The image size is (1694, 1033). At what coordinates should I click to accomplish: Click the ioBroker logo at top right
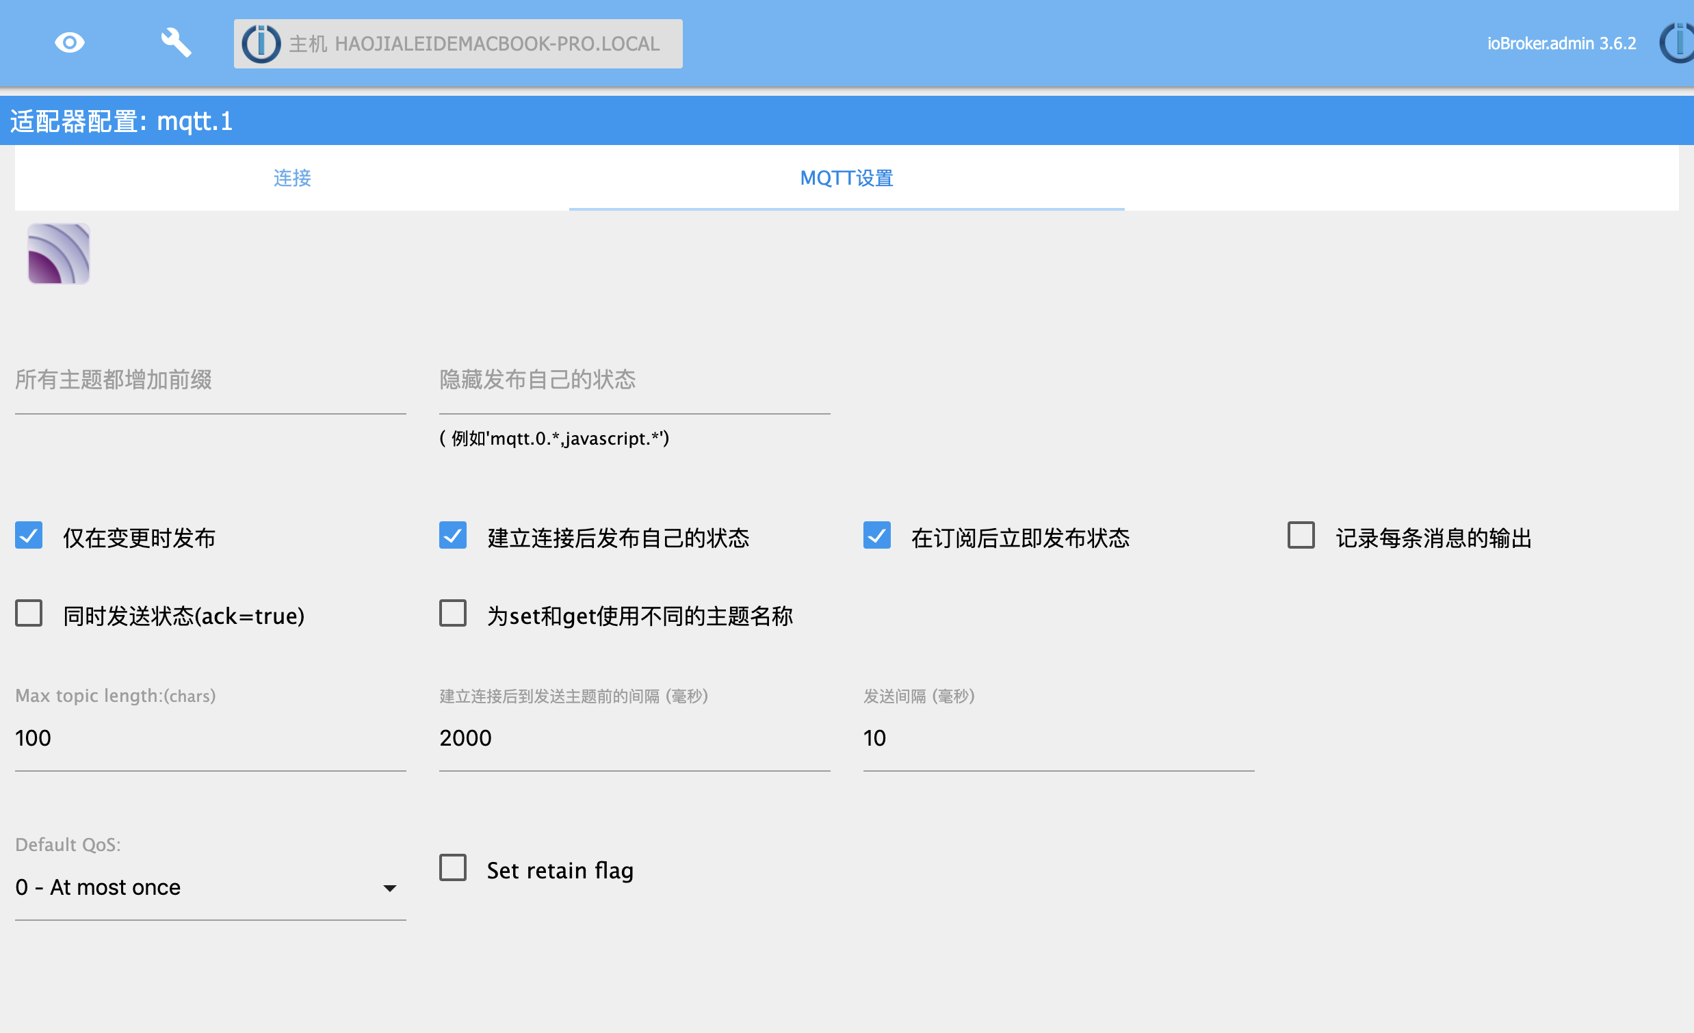[x=1678, y=43]
